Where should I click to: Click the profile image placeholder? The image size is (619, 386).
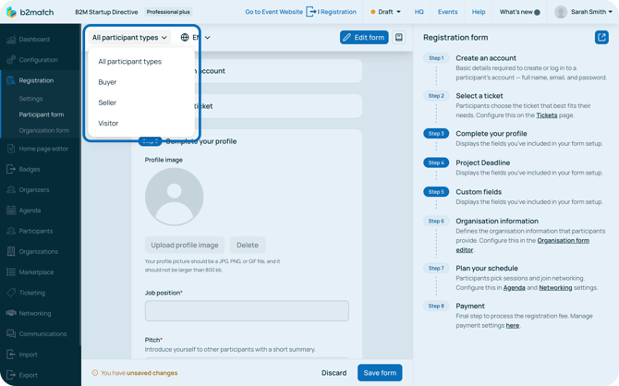pyautogui.click(x=174, y=197)
